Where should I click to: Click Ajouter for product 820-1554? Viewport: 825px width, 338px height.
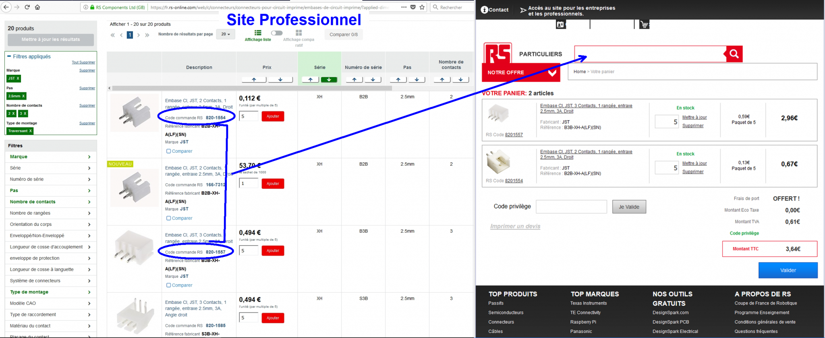tap(273, 117)
